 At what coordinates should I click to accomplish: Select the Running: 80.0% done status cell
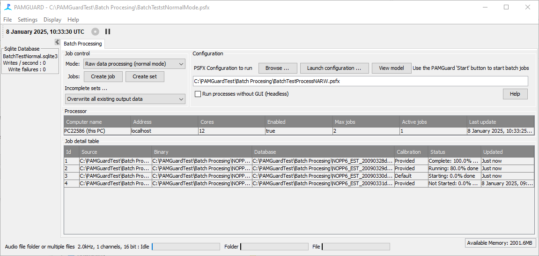point(454,169)
